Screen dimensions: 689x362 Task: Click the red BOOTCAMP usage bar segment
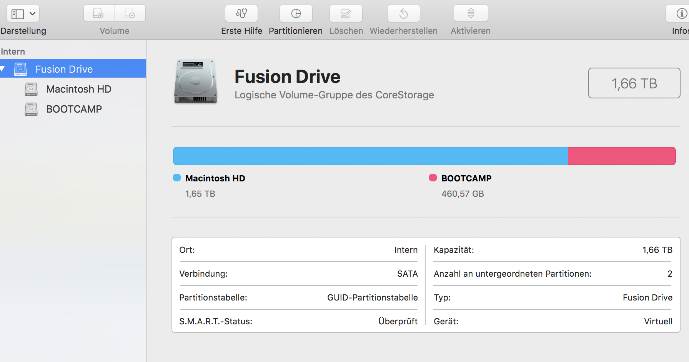point(622,156)
